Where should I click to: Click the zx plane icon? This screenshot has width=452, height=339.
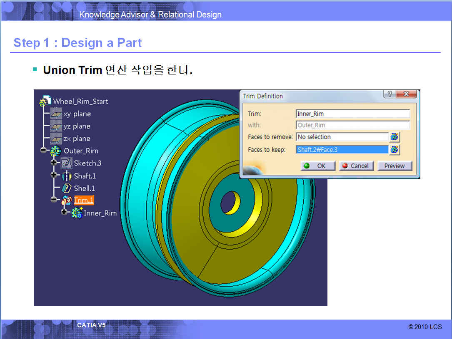point(56,139)
